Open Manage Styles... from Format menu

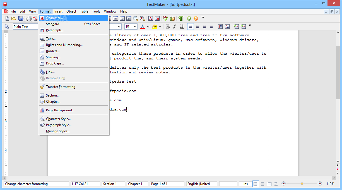[73, 131]
